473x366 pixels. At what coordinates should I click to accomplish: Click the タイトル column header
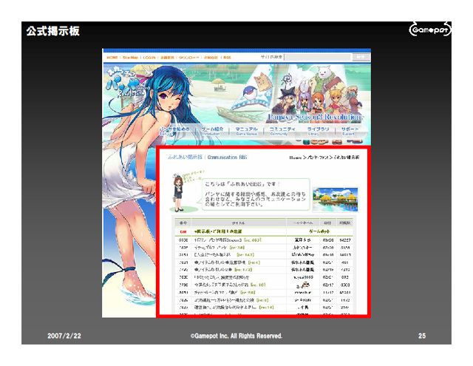[x=238, y=223]
